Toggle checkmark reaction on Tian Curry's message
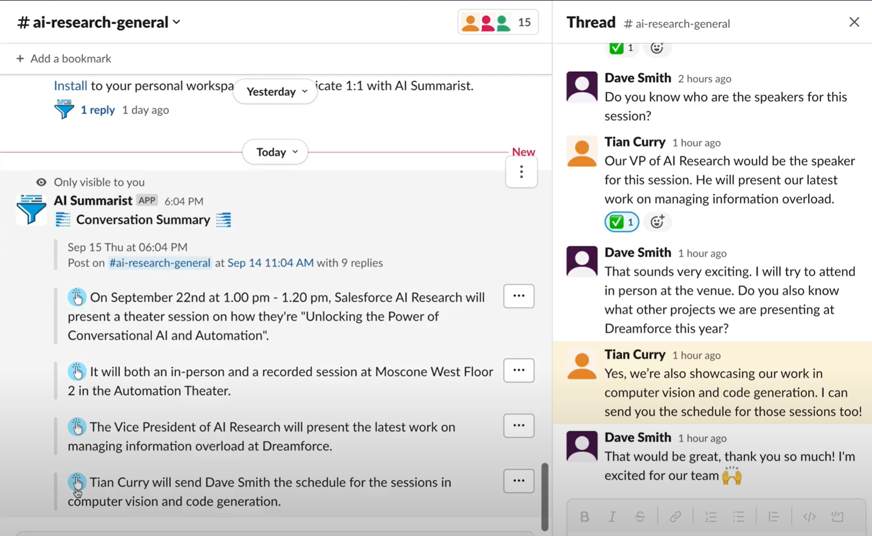872x536 pixels. [x=622, y=222]
